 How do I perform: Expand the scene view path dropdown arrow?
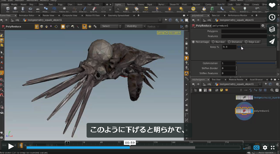coord(160,20)
